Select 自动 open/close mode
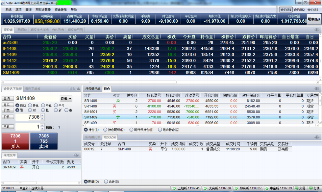This screenshot has height=192, width=322. pos(17,105)
